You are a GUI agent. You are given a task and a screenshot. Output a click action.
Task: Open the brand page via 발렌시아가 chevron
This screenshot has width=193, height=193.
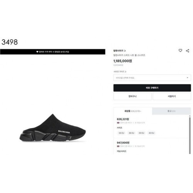click(x=119, y=51)
